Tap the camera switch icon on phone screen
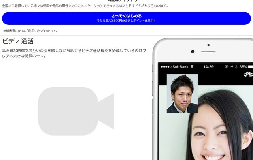Image resolution: width=253 pixels, height=160 pixels. point(248,74)
